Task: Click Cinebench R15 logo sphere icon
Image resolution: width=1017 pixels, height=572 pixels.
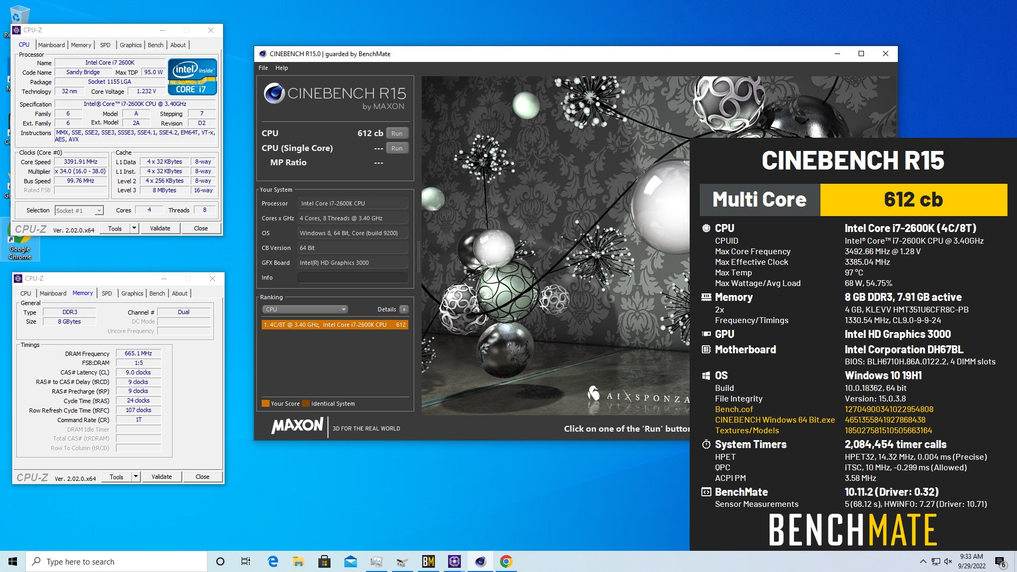Action: 274,93
